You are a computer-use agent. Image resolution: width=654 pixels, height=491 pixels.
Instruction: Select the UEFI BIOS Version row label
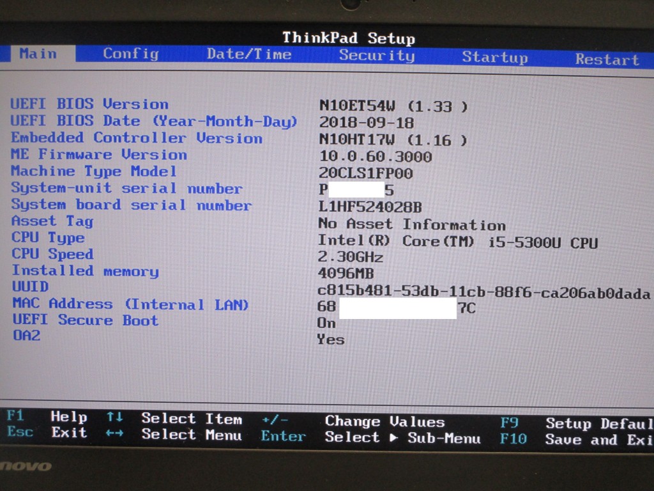tap(90, 104)
